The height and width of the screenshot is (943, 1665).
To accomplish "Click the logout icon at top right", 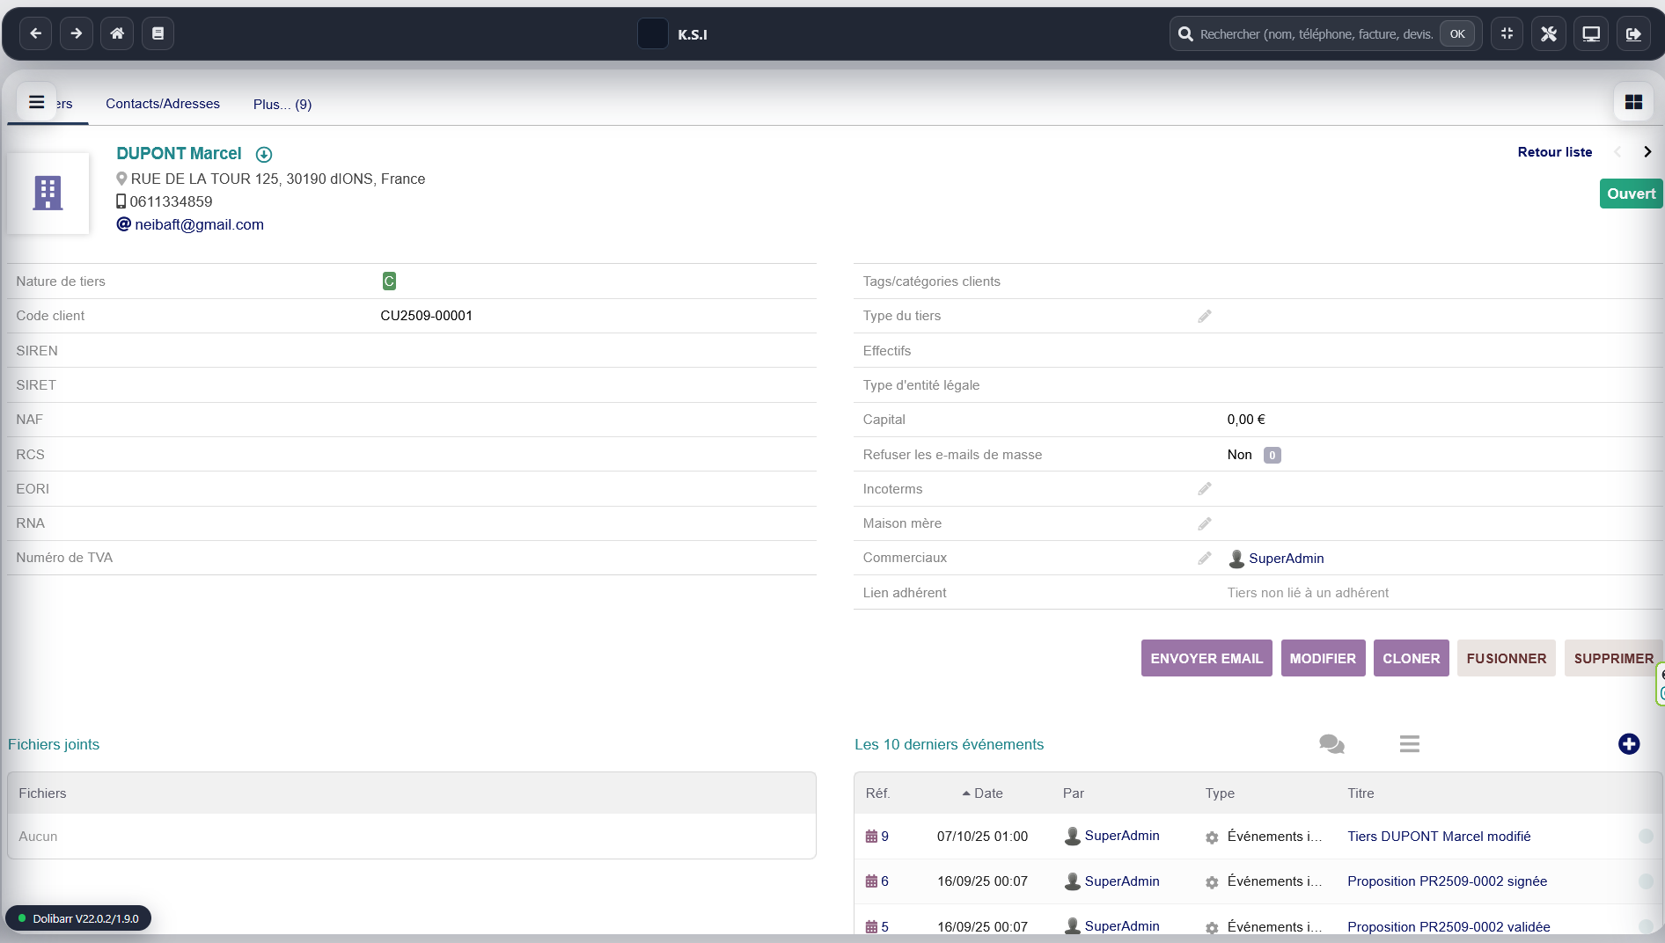I will [1633, 33].
